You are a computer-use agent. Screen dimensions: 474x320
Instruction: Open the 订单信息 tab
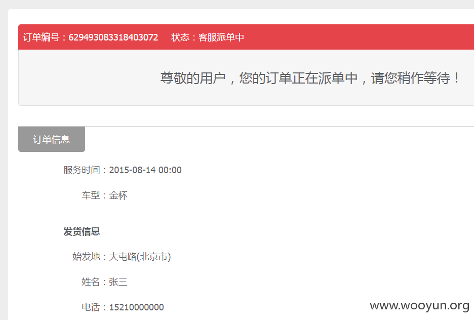(x=51, y=139)
